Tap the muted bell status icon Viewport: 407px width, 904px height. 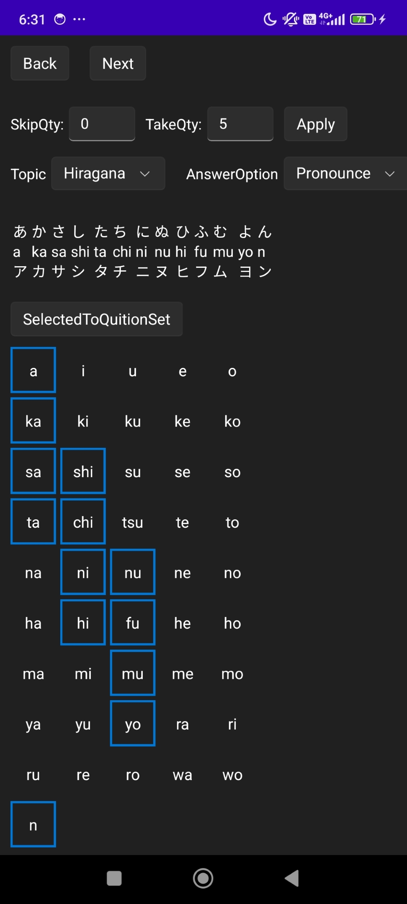[x=291, y=19]
